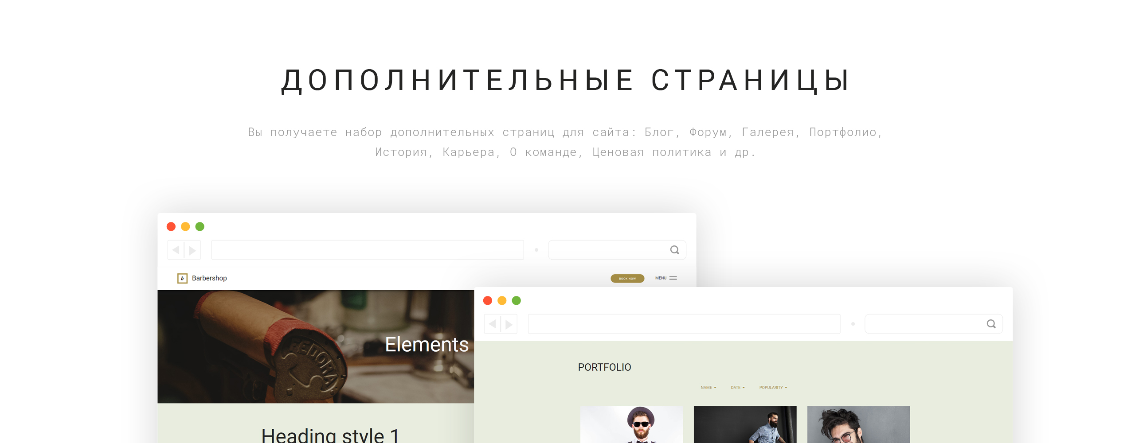The image size is (1135, 443).
Task: Click the search field in Portfolio window
Action: point(934,324)
